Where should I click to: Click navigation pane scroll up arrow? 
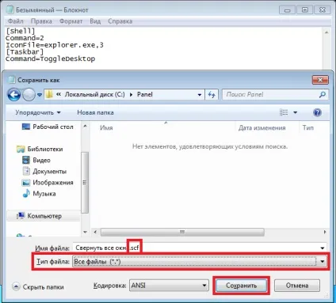tap(85, 126)
